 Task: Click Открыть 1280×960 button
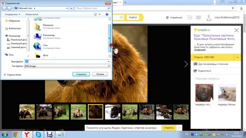click(x=212, y=57)
